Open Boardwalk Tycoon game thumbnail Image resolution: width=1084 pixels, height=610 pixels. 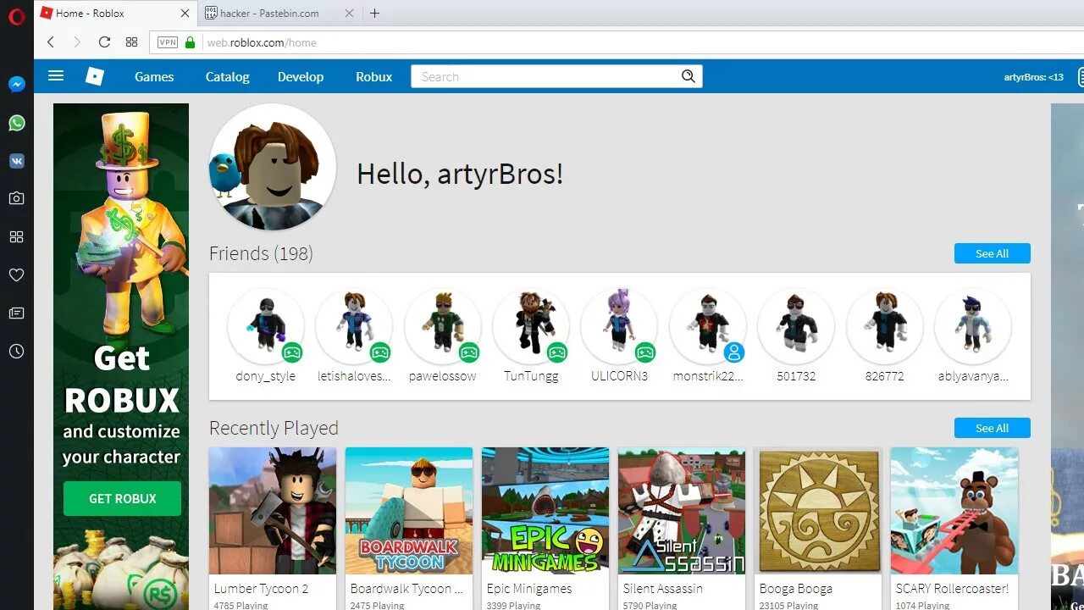[409, 511]
